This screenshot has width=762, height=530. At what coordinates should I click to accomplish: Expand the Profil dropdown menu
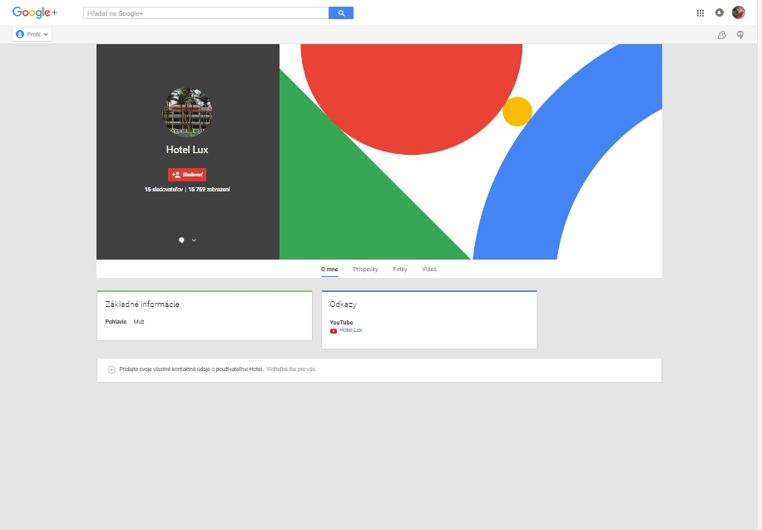point(32,34)
